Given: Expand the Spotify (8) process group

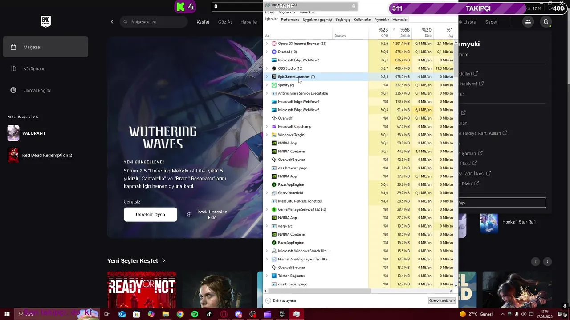Looking at the screenshot, I should pos(267,85).
